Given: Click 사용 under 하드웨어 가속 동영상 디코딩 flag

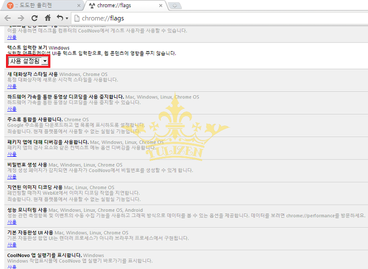Looking at the screenshot, I should pyautogui.click(x=12, y=109).
